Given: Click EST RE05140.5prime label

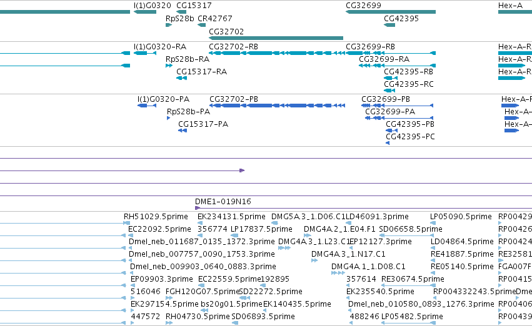Looking at the screenshot, I should (x=462, y=267).
